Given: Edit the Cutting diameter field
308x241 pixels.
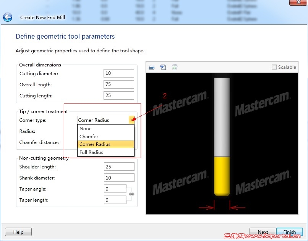Looking at the screenshot, I should [x=119, y=73].
